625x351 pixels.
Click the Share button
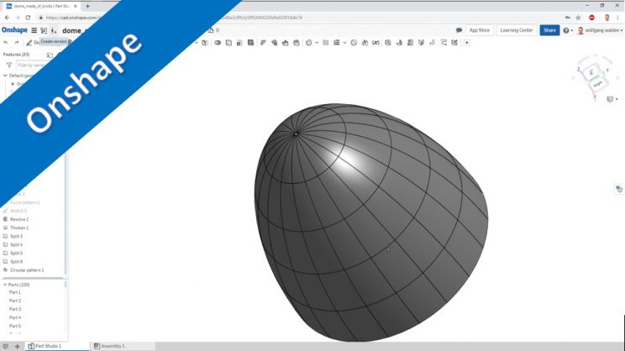click(549, 30)
